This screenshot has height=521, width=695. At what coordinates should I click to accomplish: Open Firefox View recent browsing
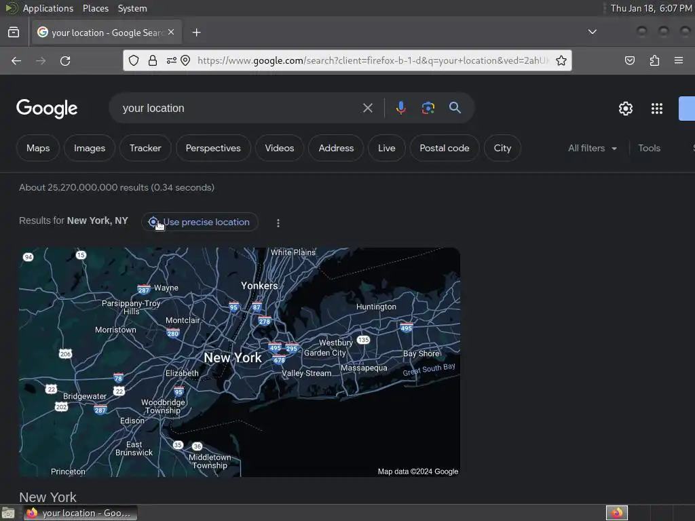click(x=14, y=33)
